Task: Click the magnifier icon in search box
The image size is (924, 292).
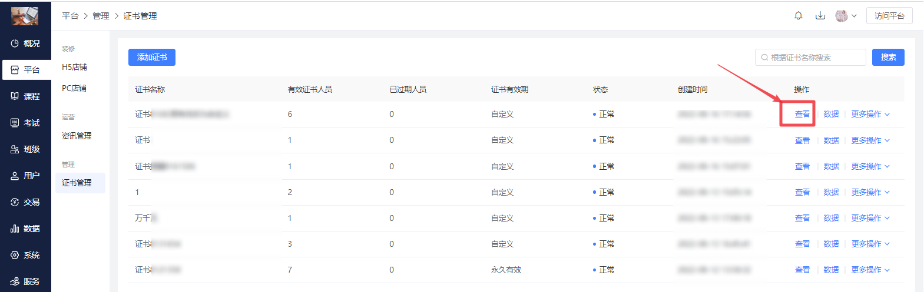Action: [x=764, y=58]
